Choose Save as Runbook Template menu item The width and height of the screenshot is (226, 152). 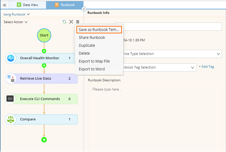click(x=99, y=30)
